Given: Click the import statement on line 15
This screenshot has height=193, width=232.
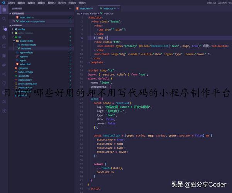Looking at the screenshot, I should click(x=118, y=74).
